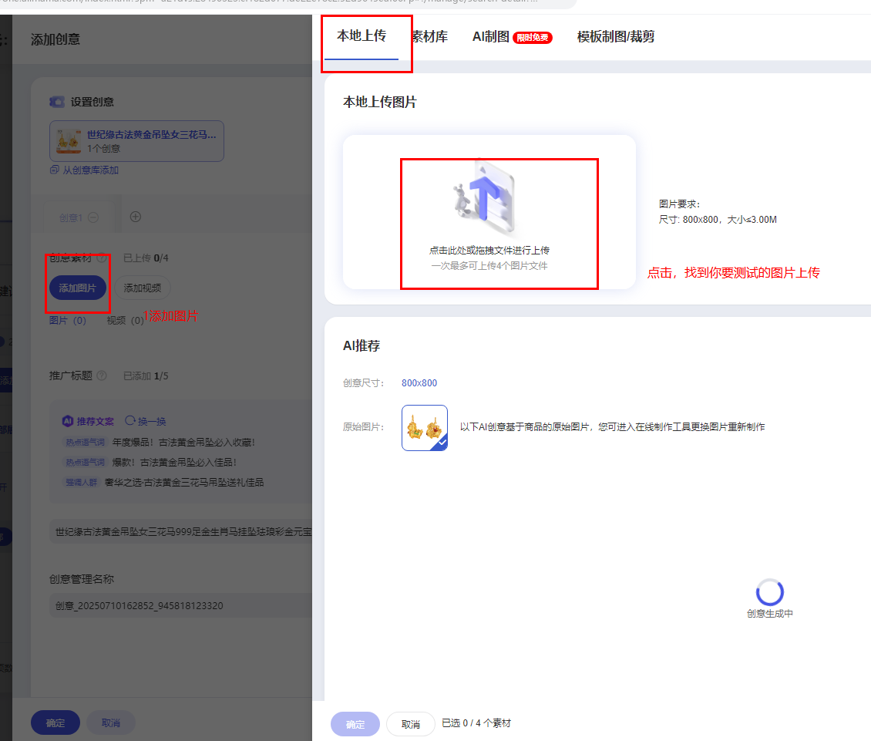Click help icon next to 推广标题
The width and height of the screenshot is (871, 741).
[103, 376]
